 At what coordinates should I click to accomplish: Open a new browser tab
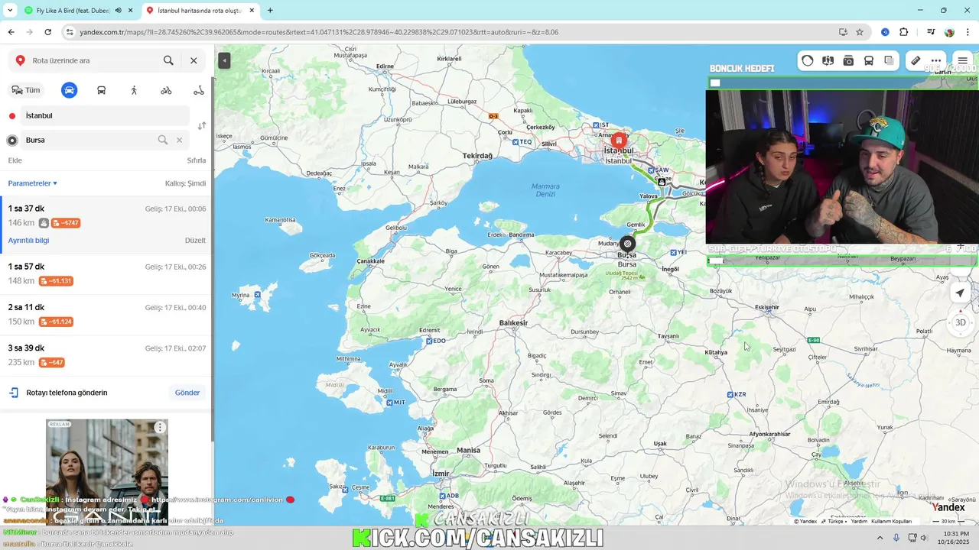tap(270, 11)
